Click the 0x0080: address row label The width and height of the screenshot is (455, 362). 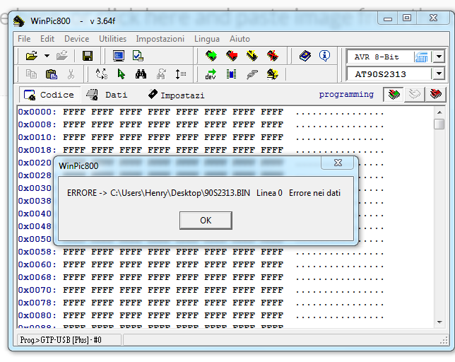[x=37, y=315]
